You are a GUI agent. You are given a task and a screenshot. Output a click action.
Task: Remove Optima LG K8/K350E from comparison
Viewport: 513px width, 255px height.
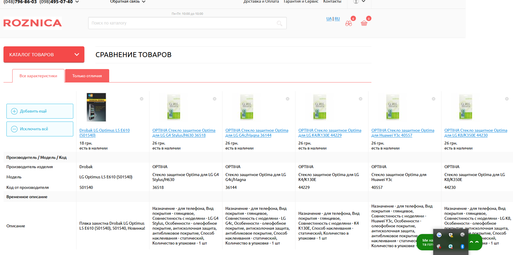(x=507, y=99)
